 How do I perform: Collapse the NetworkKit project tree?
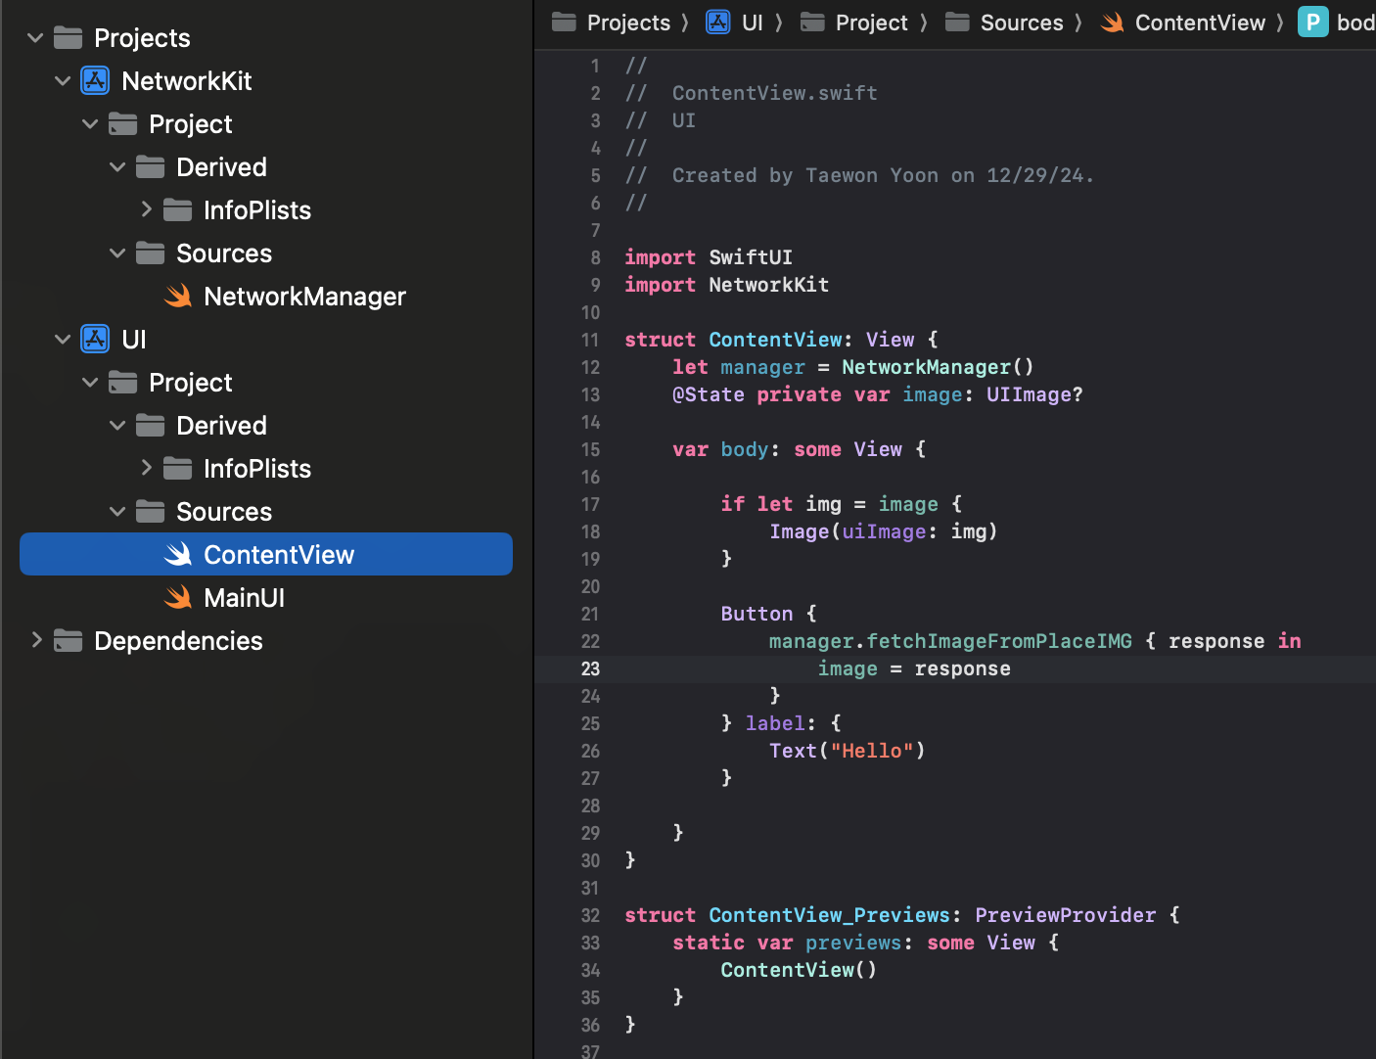click(x=63, y=81)
